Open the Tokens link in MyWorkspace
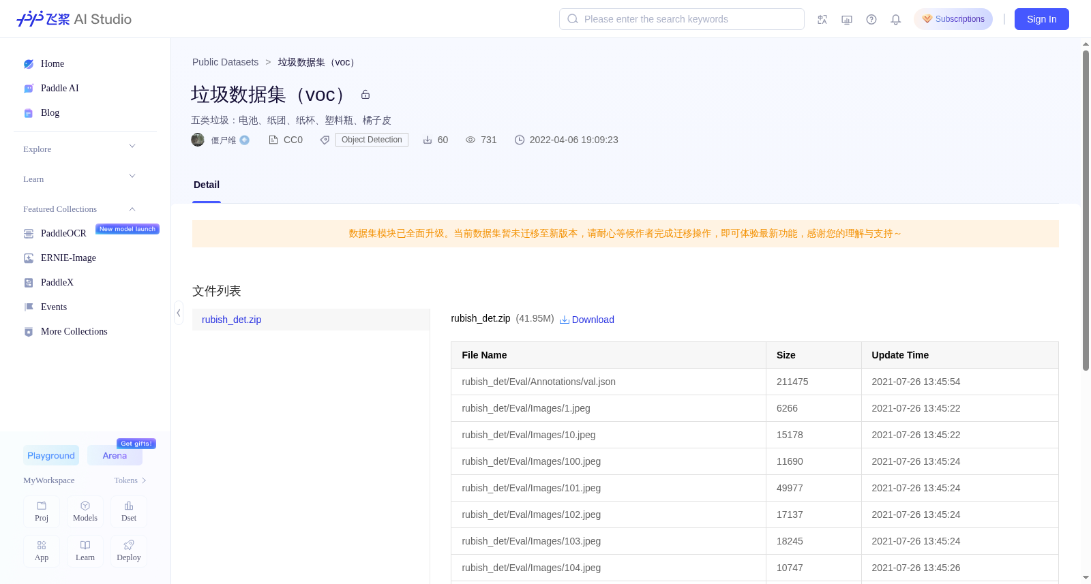 pos(130,480)
